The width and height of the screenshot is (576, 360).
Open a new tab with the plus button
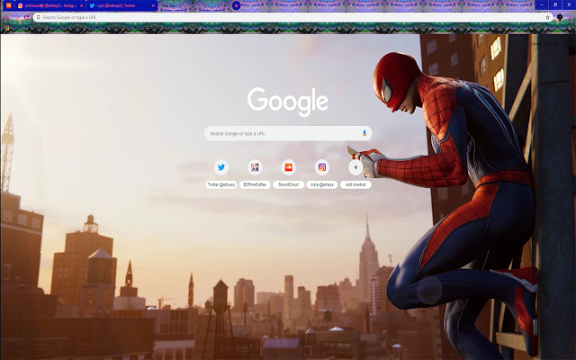pyautogui.click(x=236, y=5)
